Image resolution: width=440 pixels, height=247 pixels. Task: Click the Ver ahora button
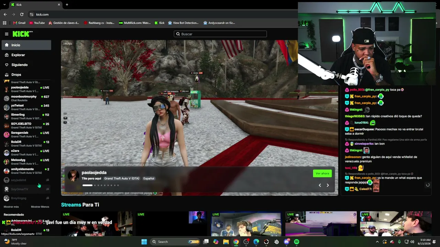point(322,174)
